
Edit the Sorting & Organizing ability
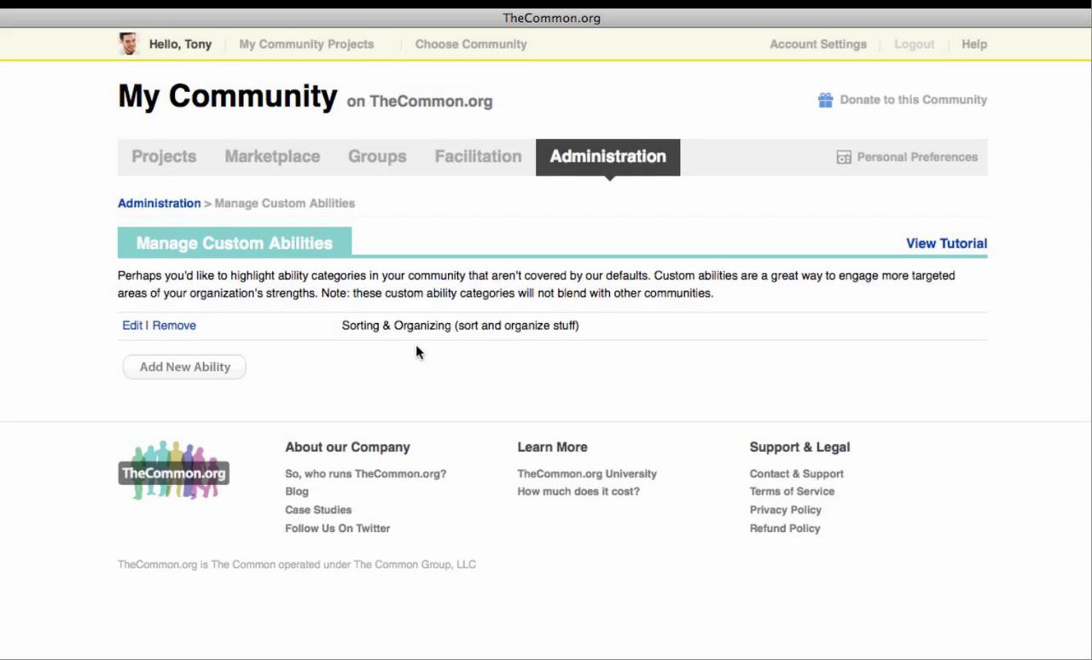pos(132,326)
